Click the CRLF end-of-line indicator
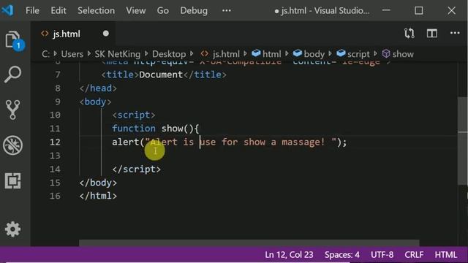468x263 pixels. 414,255
